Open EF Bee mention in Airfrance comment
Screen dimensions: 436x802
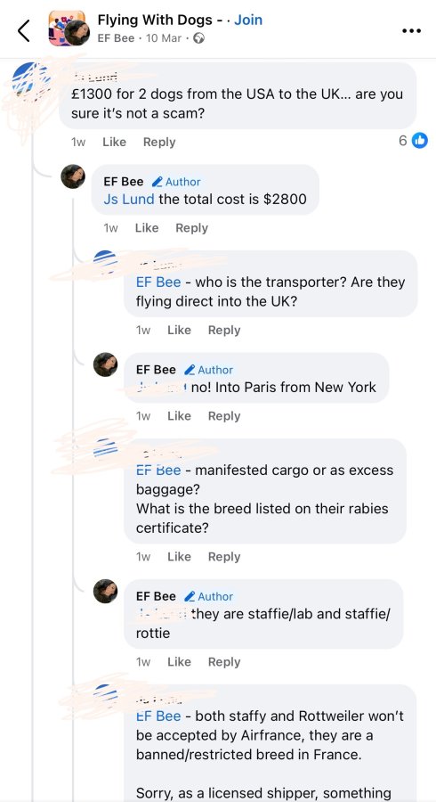tap(158, 716)
